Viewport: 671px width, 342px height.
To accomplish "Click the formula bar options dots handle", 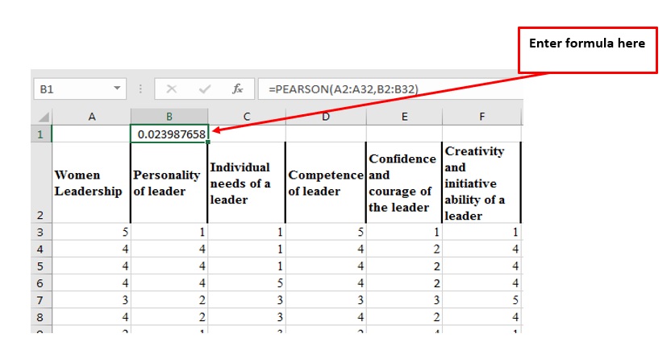I will coord(140,89).
